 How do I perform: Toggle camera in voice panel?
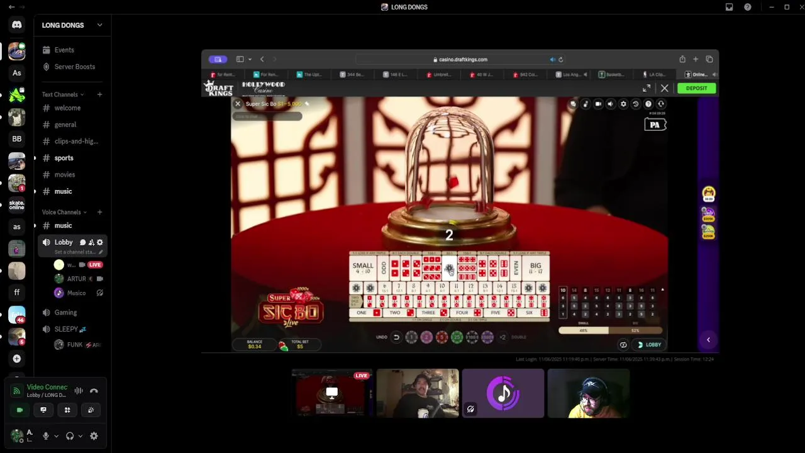click(19, 410)
